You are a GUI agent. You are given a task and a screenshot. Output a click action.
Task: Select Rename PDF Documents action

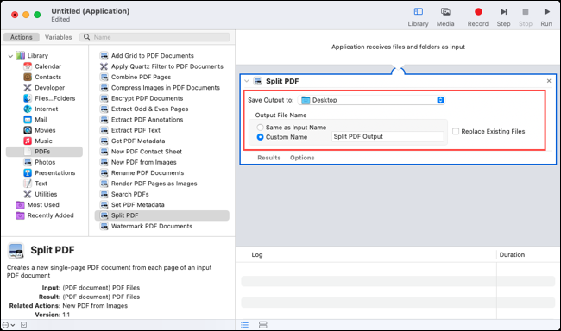(x=148, y=173)
